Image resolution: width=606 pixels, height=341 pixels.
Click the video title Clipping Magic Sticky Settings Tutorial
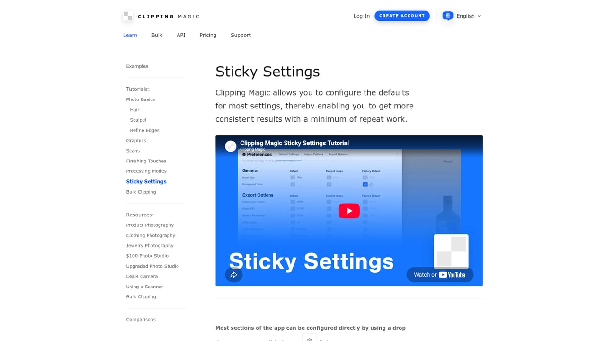point(294,143)
